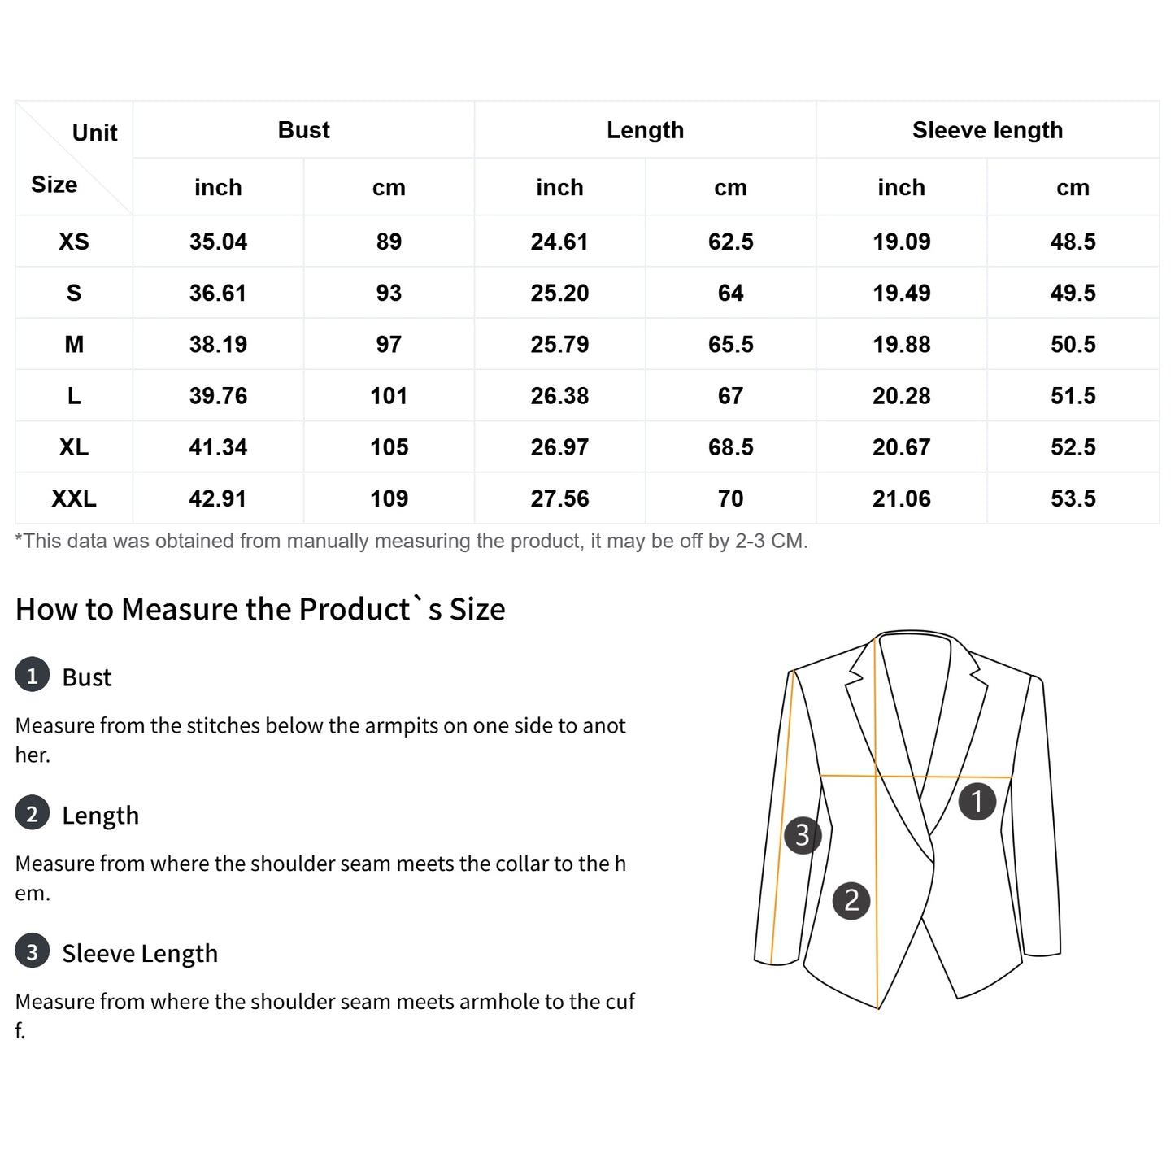Select the XS size row label
The image size is (1175, 1175).
74,242
